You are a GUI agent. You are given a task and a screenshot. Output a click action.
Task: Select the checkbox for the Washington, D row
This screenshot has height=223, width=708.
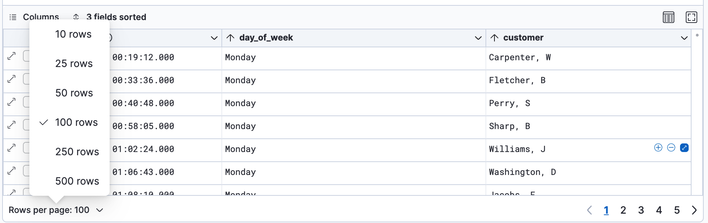point(27,171)
